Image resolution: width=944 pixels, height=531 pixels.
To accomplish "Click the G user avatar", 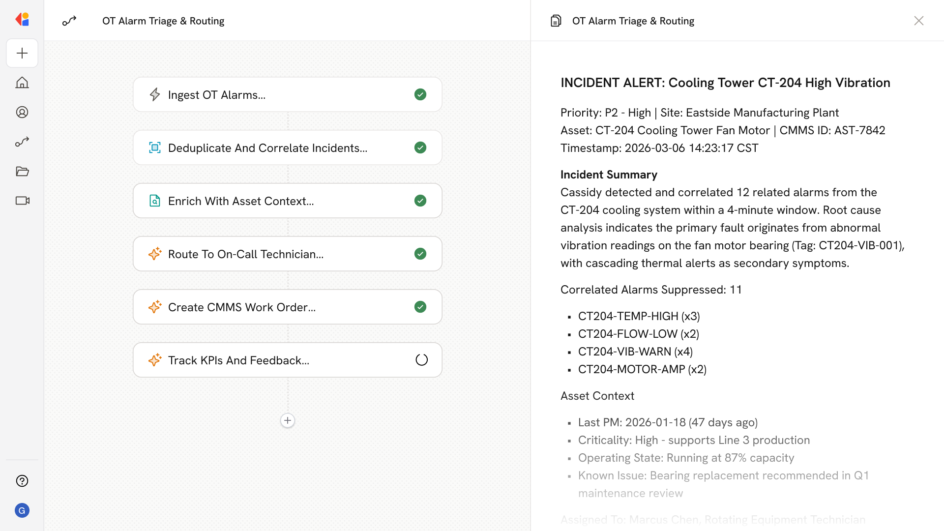I will (22, 510).
